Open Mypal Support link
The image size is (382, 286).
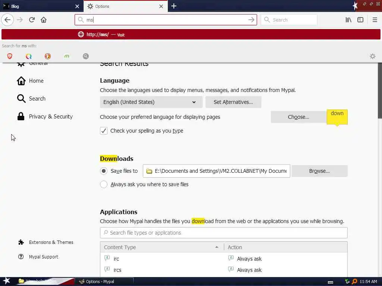tap(38, 257)
